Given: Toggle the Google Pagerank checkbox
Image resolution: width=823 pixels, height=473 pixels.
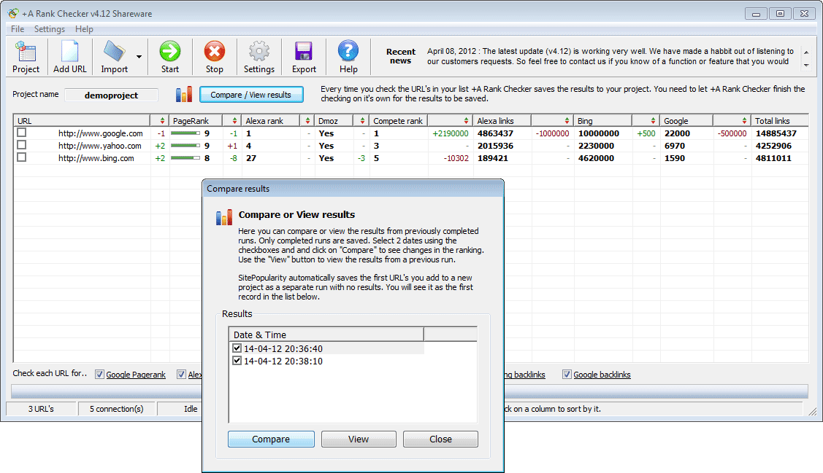Looking at the screenshot, I should pyautogui.click(x=99, y=375).
